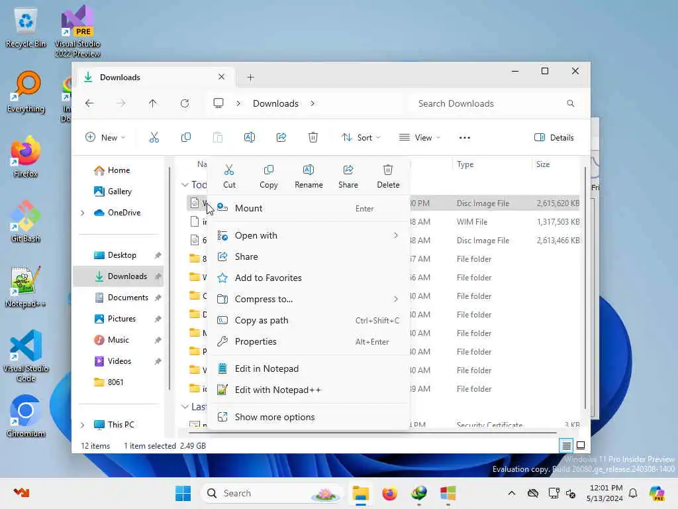Open Properties from context menu

tap(309, 341)
